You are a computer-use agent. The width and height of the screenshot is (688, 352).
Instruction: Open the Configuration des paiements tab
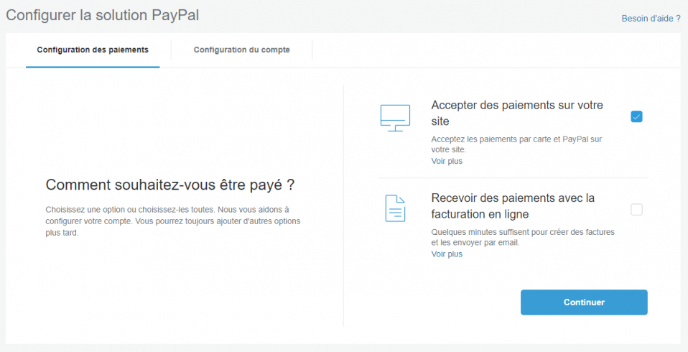click(93, 50)
